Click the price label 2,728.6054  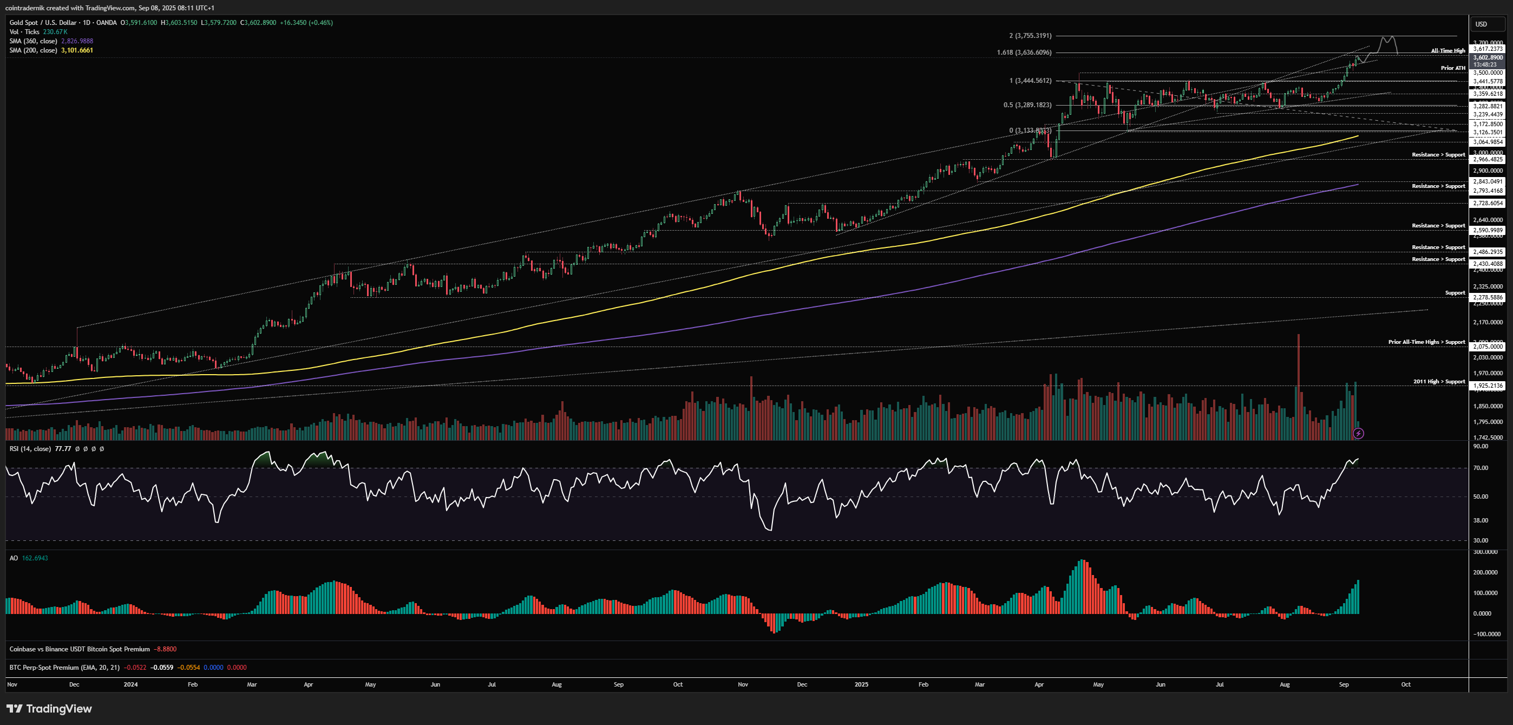pyautogui.click(x=1488, y=203)
